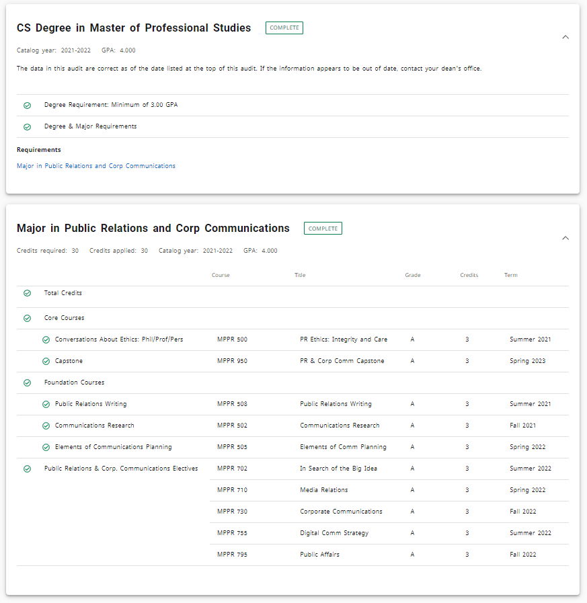Click course code MPPR 702
This screenshot has width=587, height=603.
pyautogui.click(x=232, y=469)
